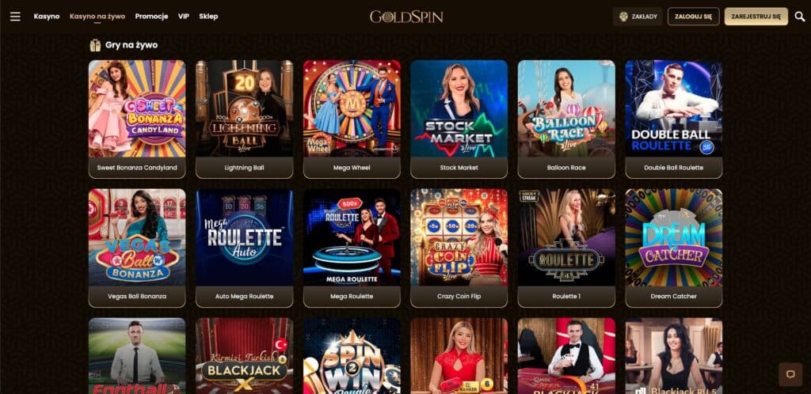Screen dimensions: 811x394
Task: Launch the Stock Market live game
Action: click(x=459, y=119)
